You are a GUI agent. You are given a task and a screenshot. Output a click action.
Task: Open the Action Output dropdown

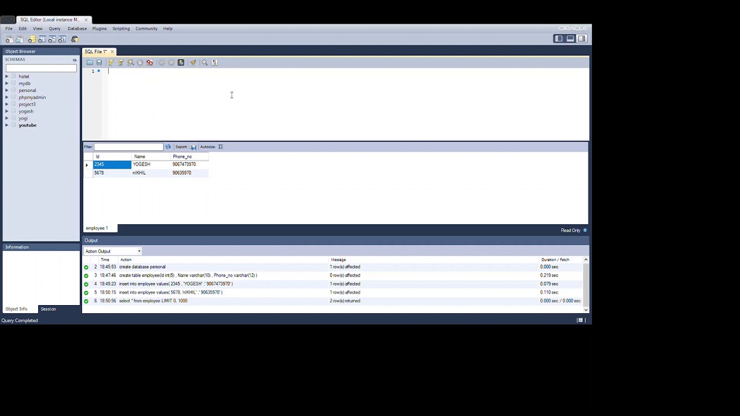(112, 251)
